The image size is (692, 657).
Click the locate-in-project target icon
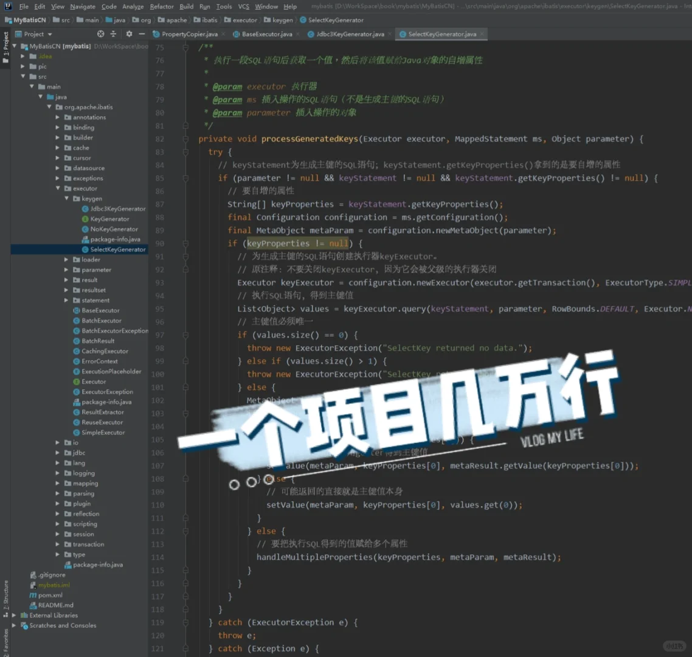pyautogui.click(x=100, y=34)
